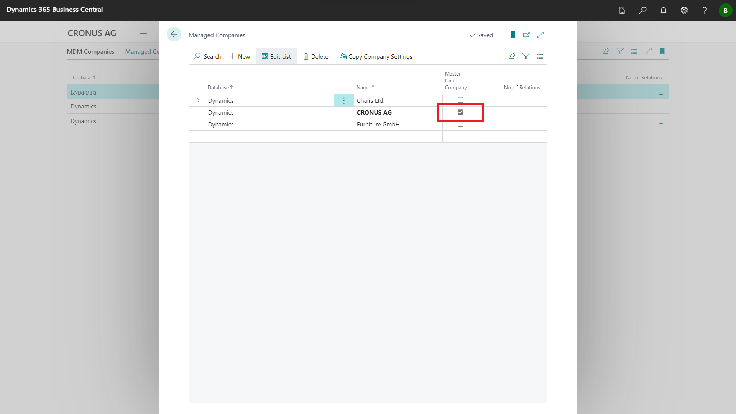Open Managed Companies in new window
This screenshot has width=736, height=414.
coord(526,35)
